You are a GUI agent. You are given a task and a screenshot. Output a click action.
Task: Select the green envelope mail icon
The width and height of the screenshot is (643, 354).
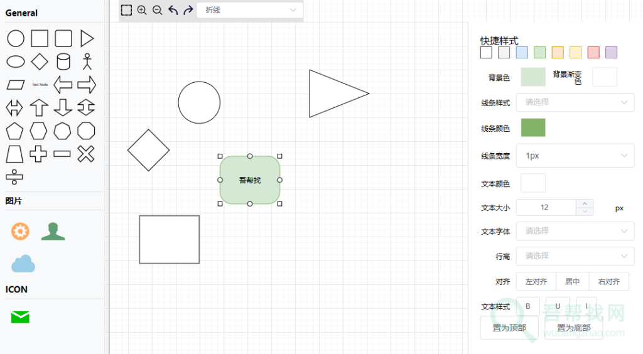(x=20, y=317)
